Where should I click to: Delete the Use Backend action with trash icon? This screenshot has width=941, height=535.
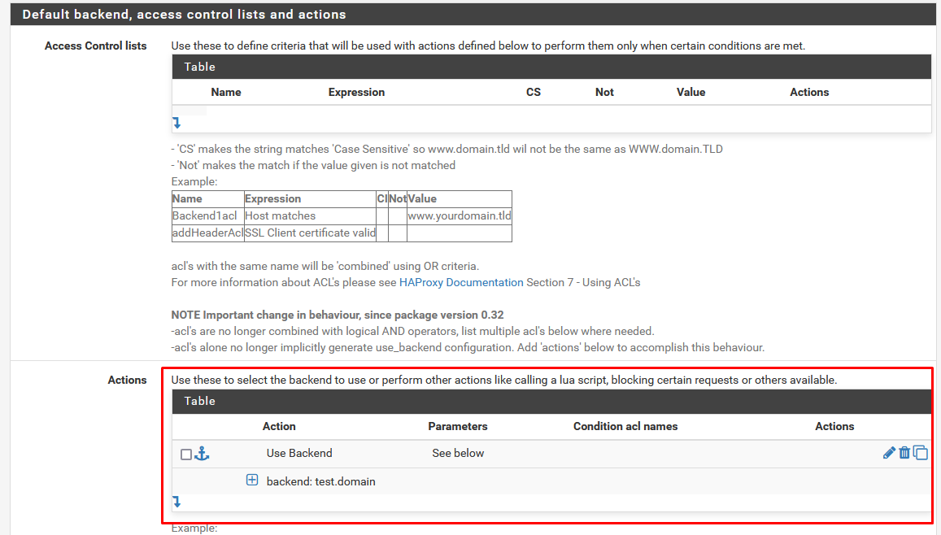(904, 453)
